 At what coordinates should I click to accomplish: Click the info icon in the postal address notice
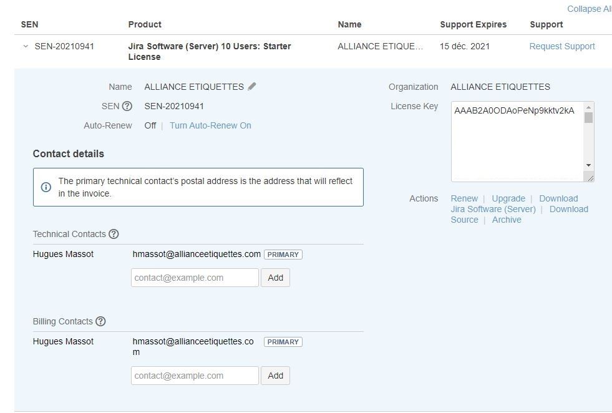coord(46,187)
